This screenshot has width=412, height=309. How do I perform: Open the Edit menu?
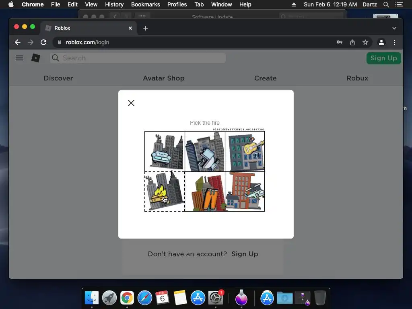(x=72, y=4)
